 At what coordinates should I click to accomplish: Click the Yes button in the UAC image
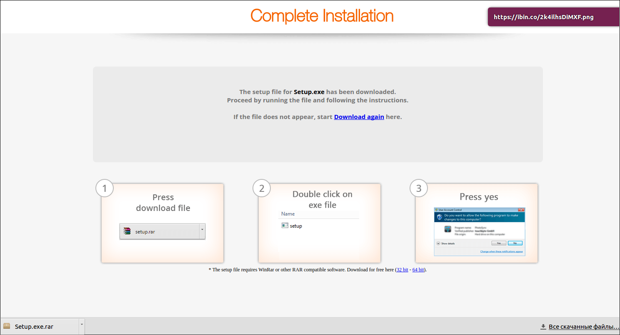pyautogui.click(x=499, y=243)
